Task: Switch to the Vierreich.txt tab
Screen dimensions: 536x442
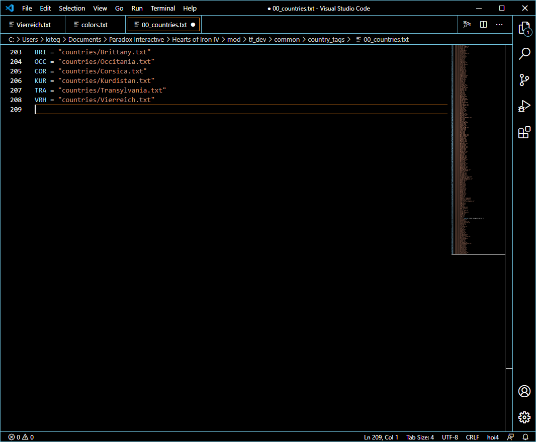Action: tap(33, 25)
